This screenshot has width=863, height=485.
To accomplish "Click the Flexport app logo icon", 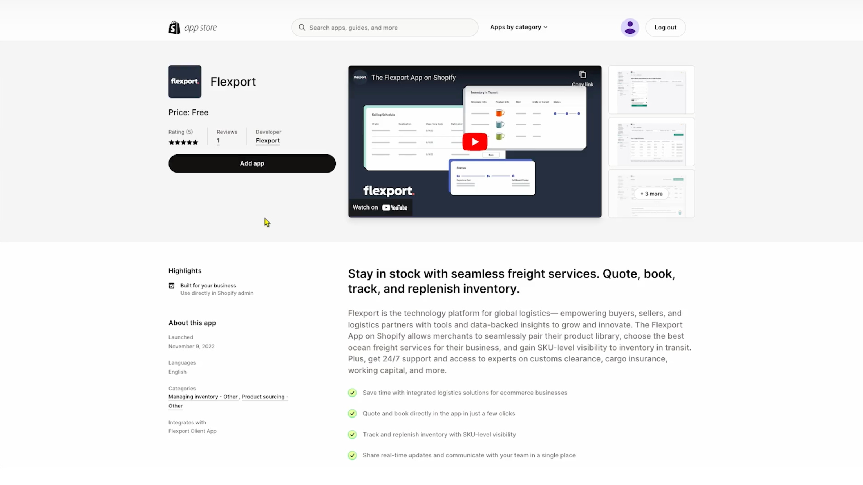I will coord(185,82).
